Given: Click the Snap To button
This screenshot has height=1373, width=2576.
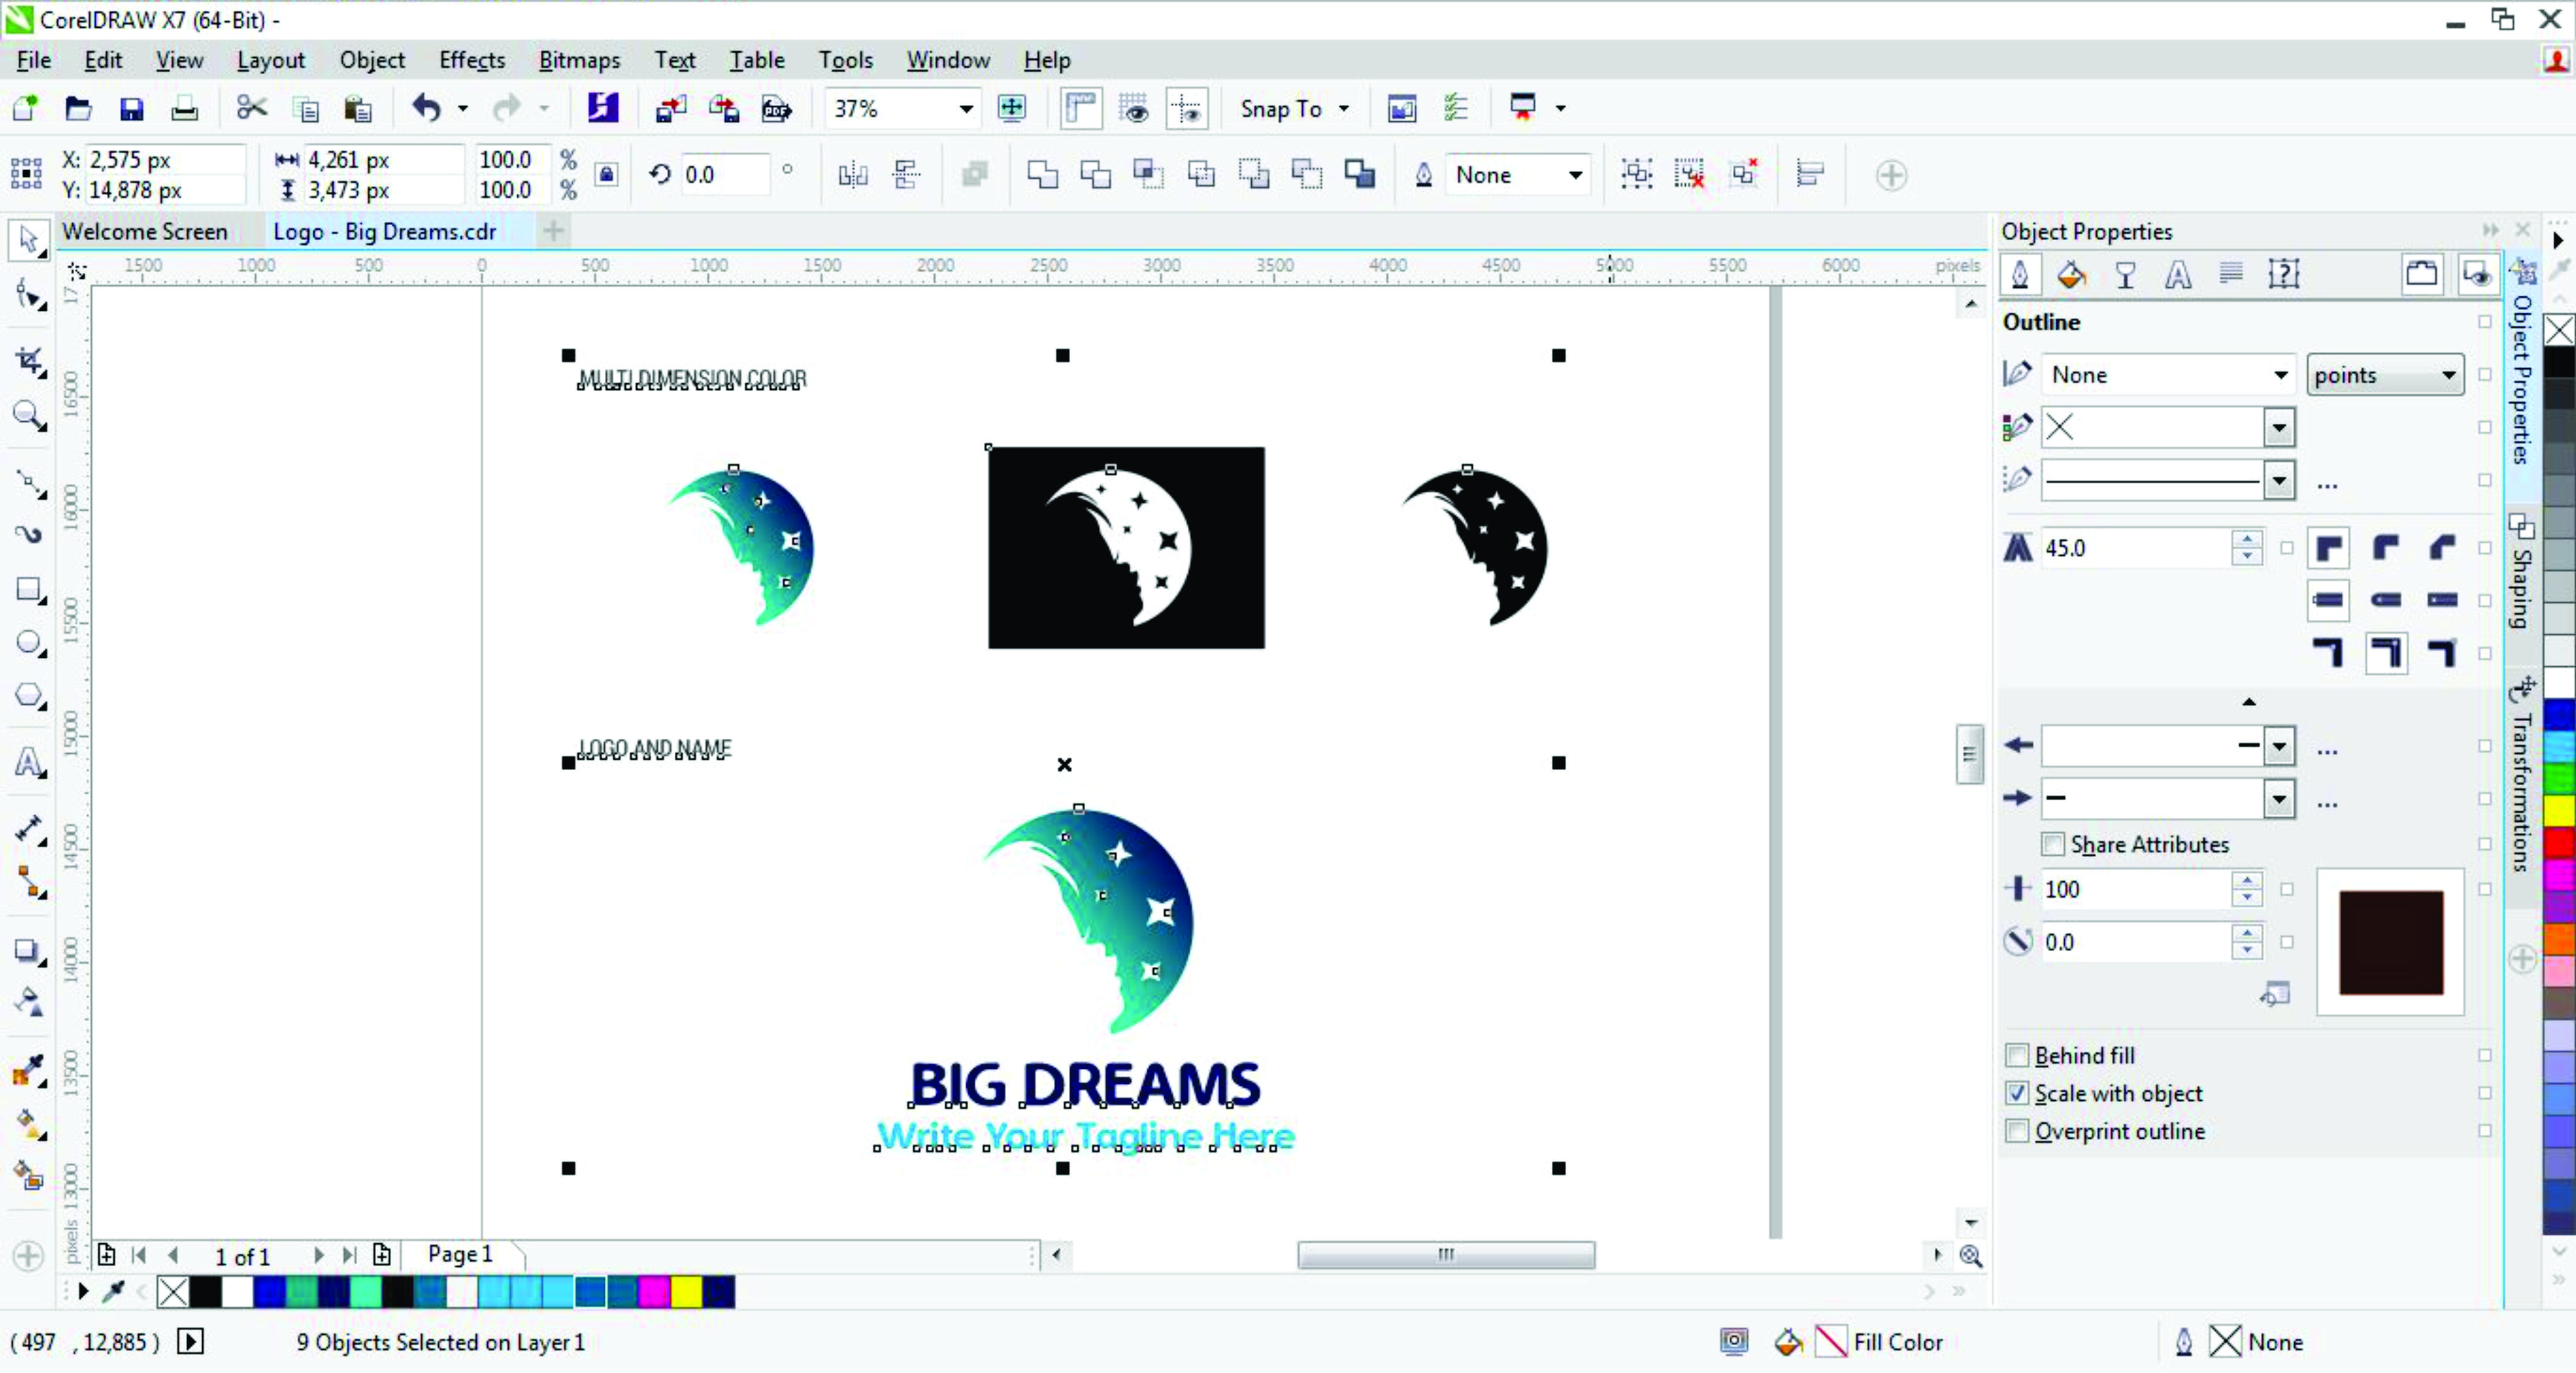Looking at the screenshot, I should click(x=1281, y=109).
